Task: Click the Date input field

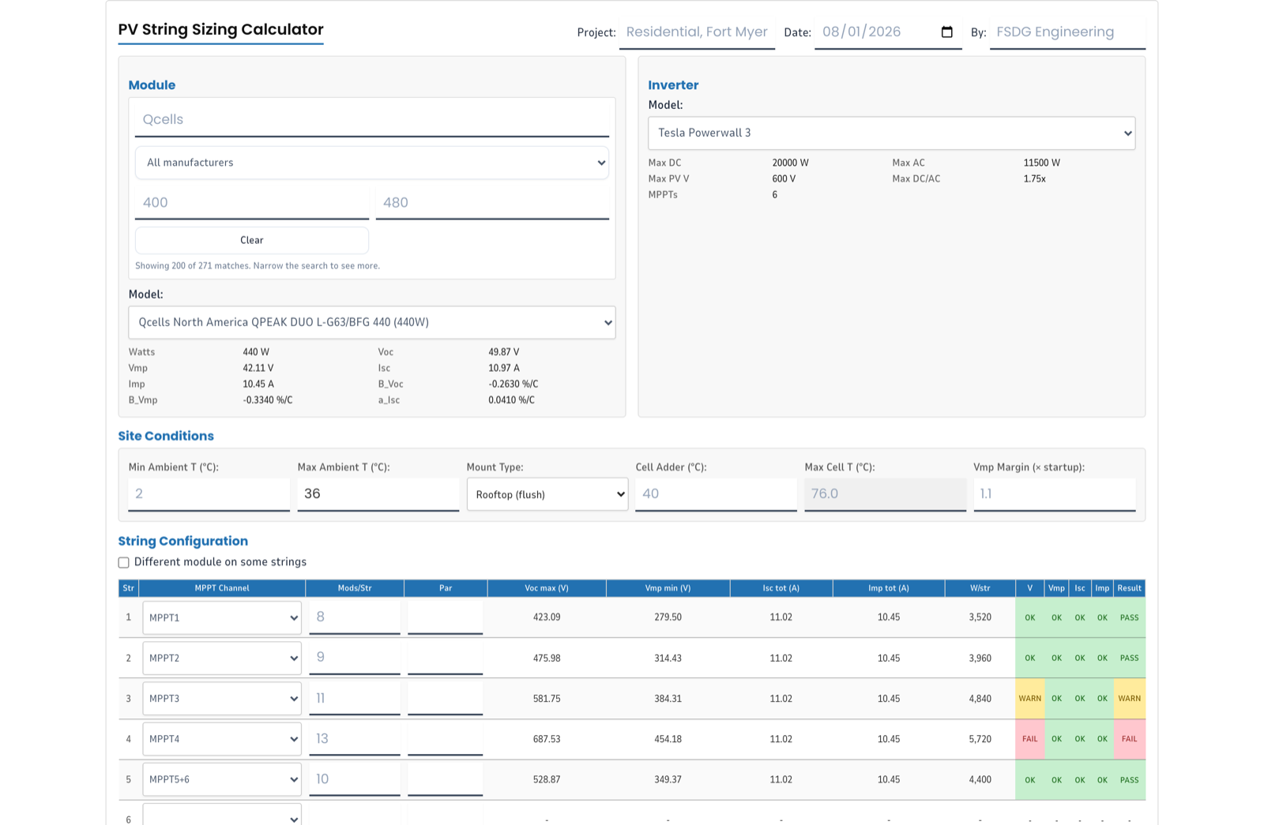Action: 888,32
